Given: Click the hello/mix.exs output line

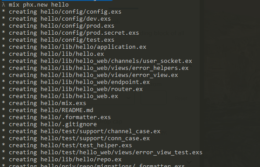Looking at the screenshot, I should coord(48,103).
